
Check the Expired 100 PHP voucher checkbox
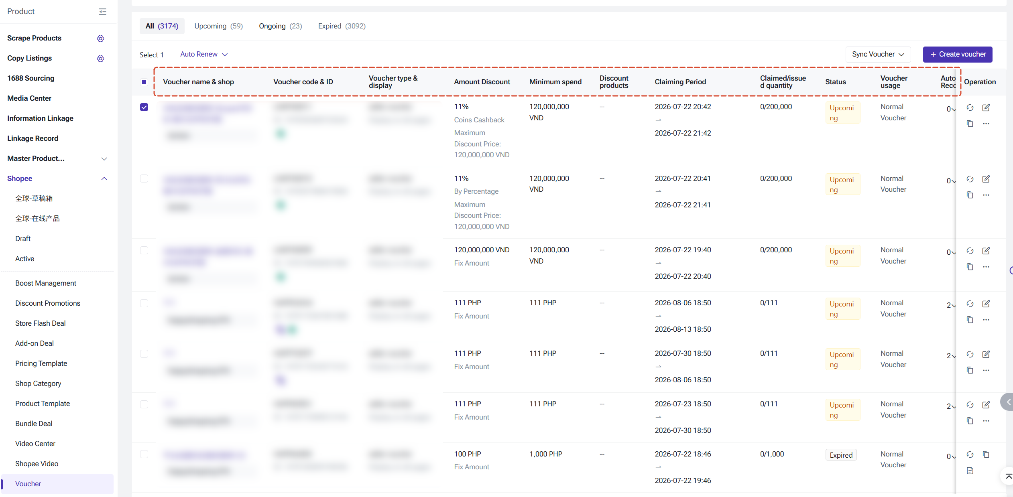click(144, 454)
